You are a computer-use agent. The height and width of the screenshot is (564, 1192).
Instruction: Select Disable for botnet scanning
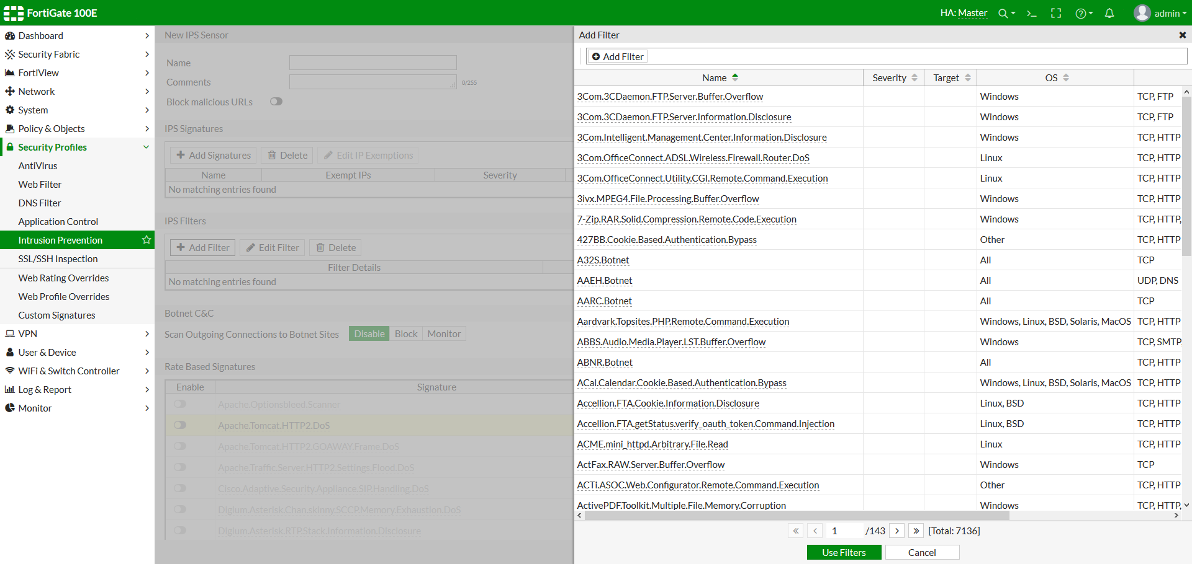(x=369, y=334)
